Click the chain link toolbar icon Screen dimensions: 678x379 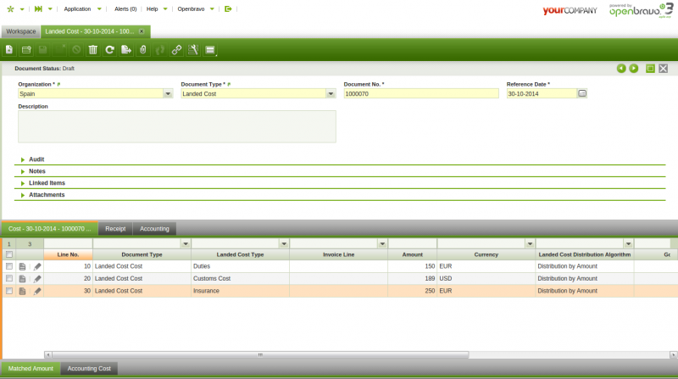tap(176, 50)
